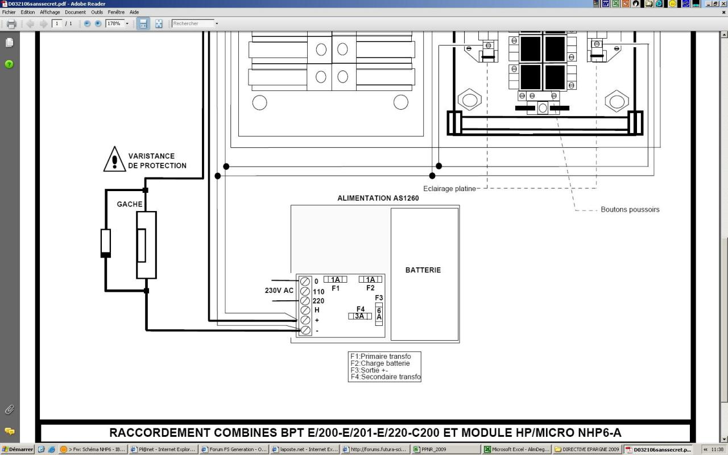Image resolution: width=728 pixels, height=455 pixels.
Task: Select the fit full page icon
Action: (x=159, y=24)
